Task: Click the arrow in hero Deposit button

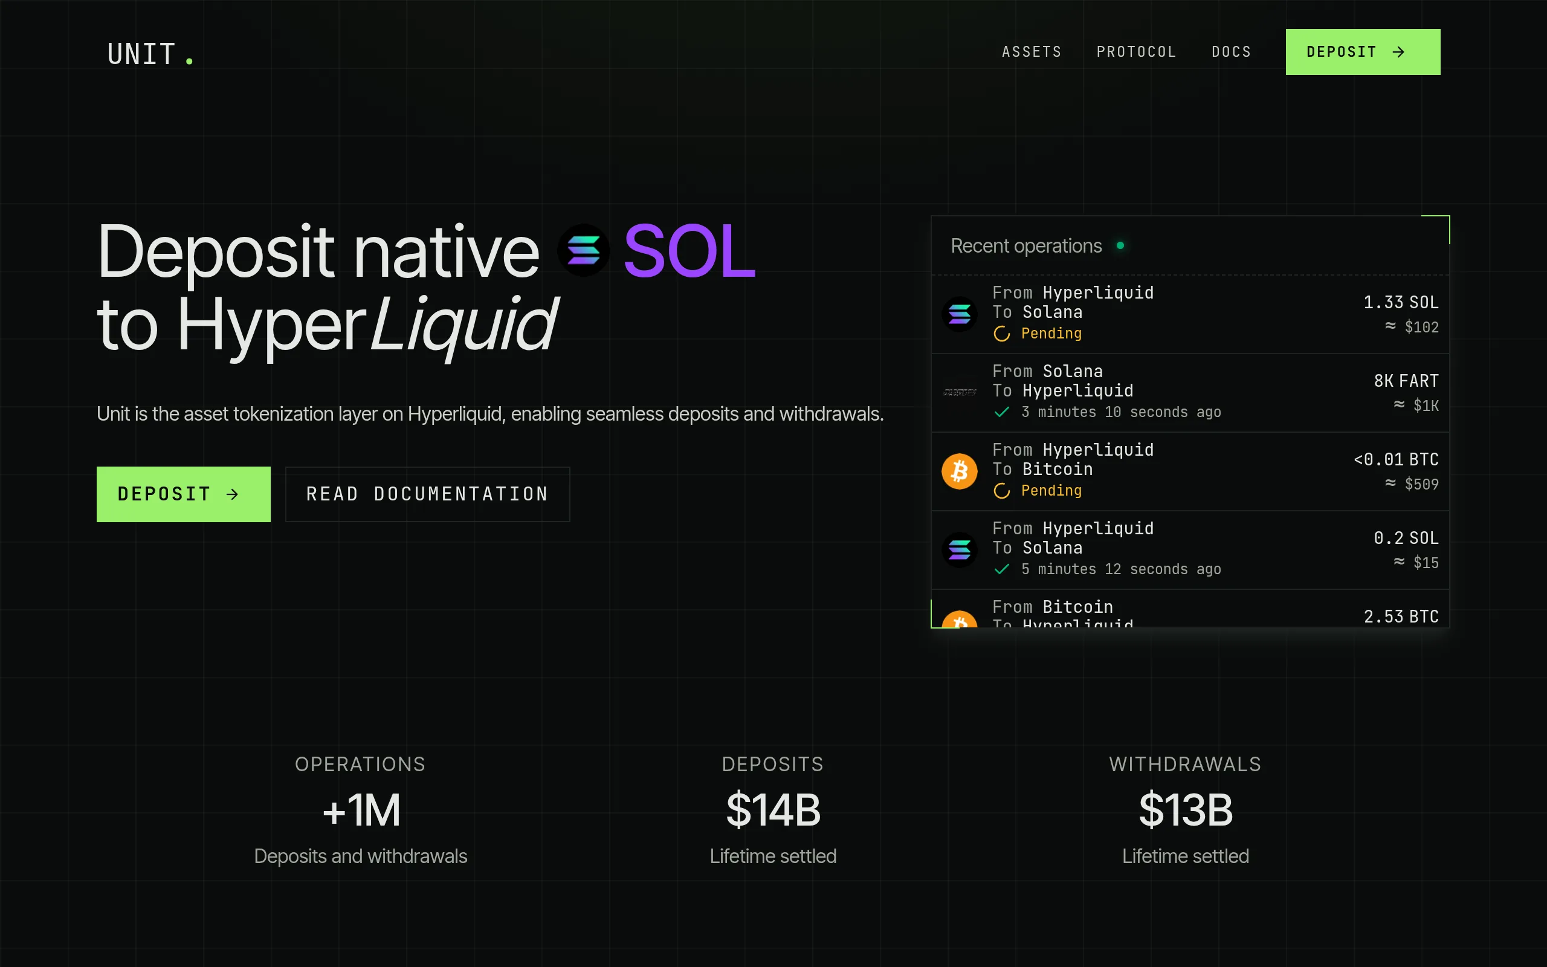Action: tap(233, 494)
